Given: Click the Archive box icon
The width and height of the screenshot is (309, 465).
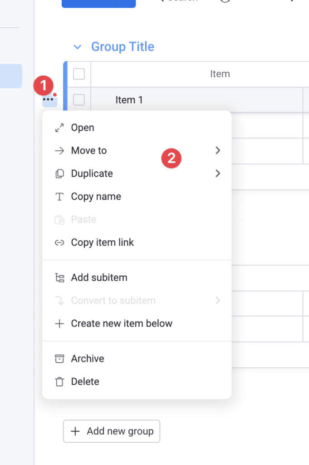Looking at the screenshot, I should tap(59, 359).
